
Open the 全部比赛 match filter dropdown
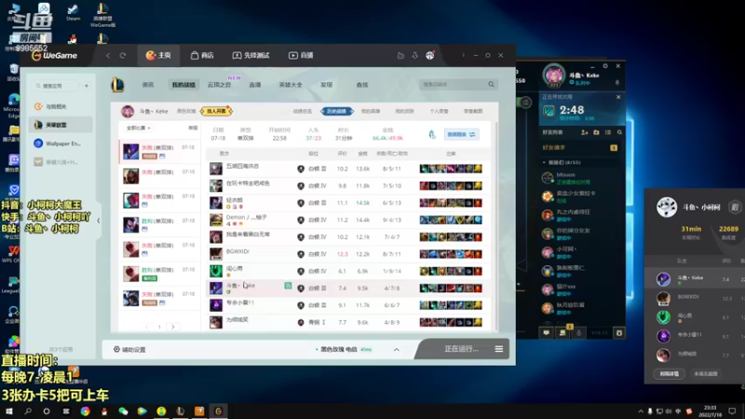(138, 128)
